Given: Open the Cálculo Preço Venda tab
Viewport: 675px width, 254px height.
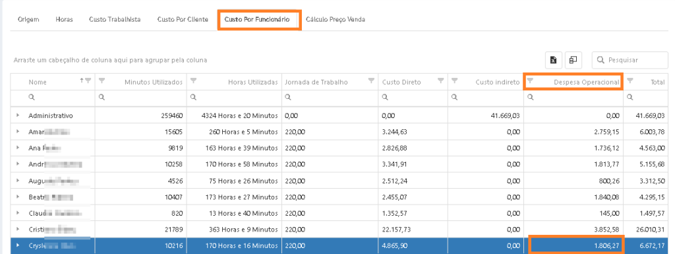Looking at the screenshot, I should 336,20.
